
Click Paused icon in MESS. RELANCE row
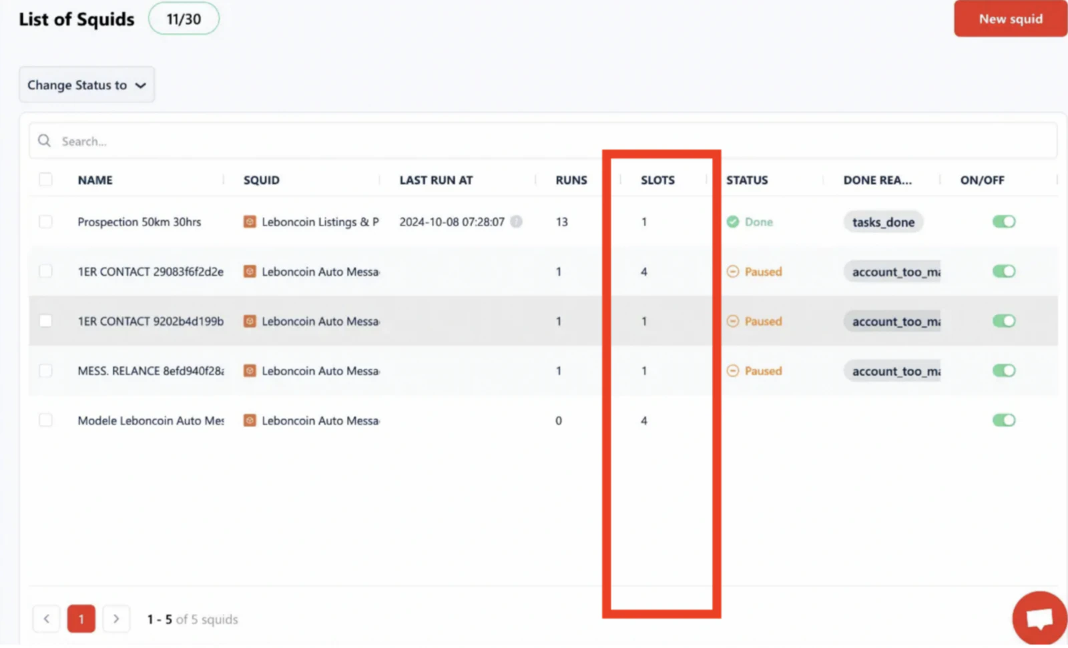point(733,370)
